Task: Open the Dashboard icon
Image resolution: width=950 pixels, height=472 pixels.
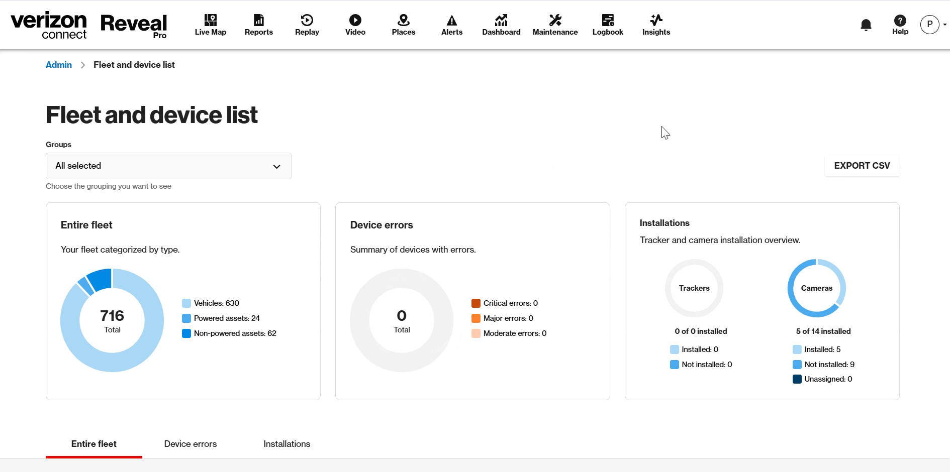Action: click(501, 20)
